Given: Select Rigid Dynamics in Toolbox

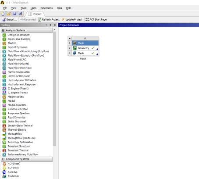Looking at the screenshot, I should pos(16,118).
